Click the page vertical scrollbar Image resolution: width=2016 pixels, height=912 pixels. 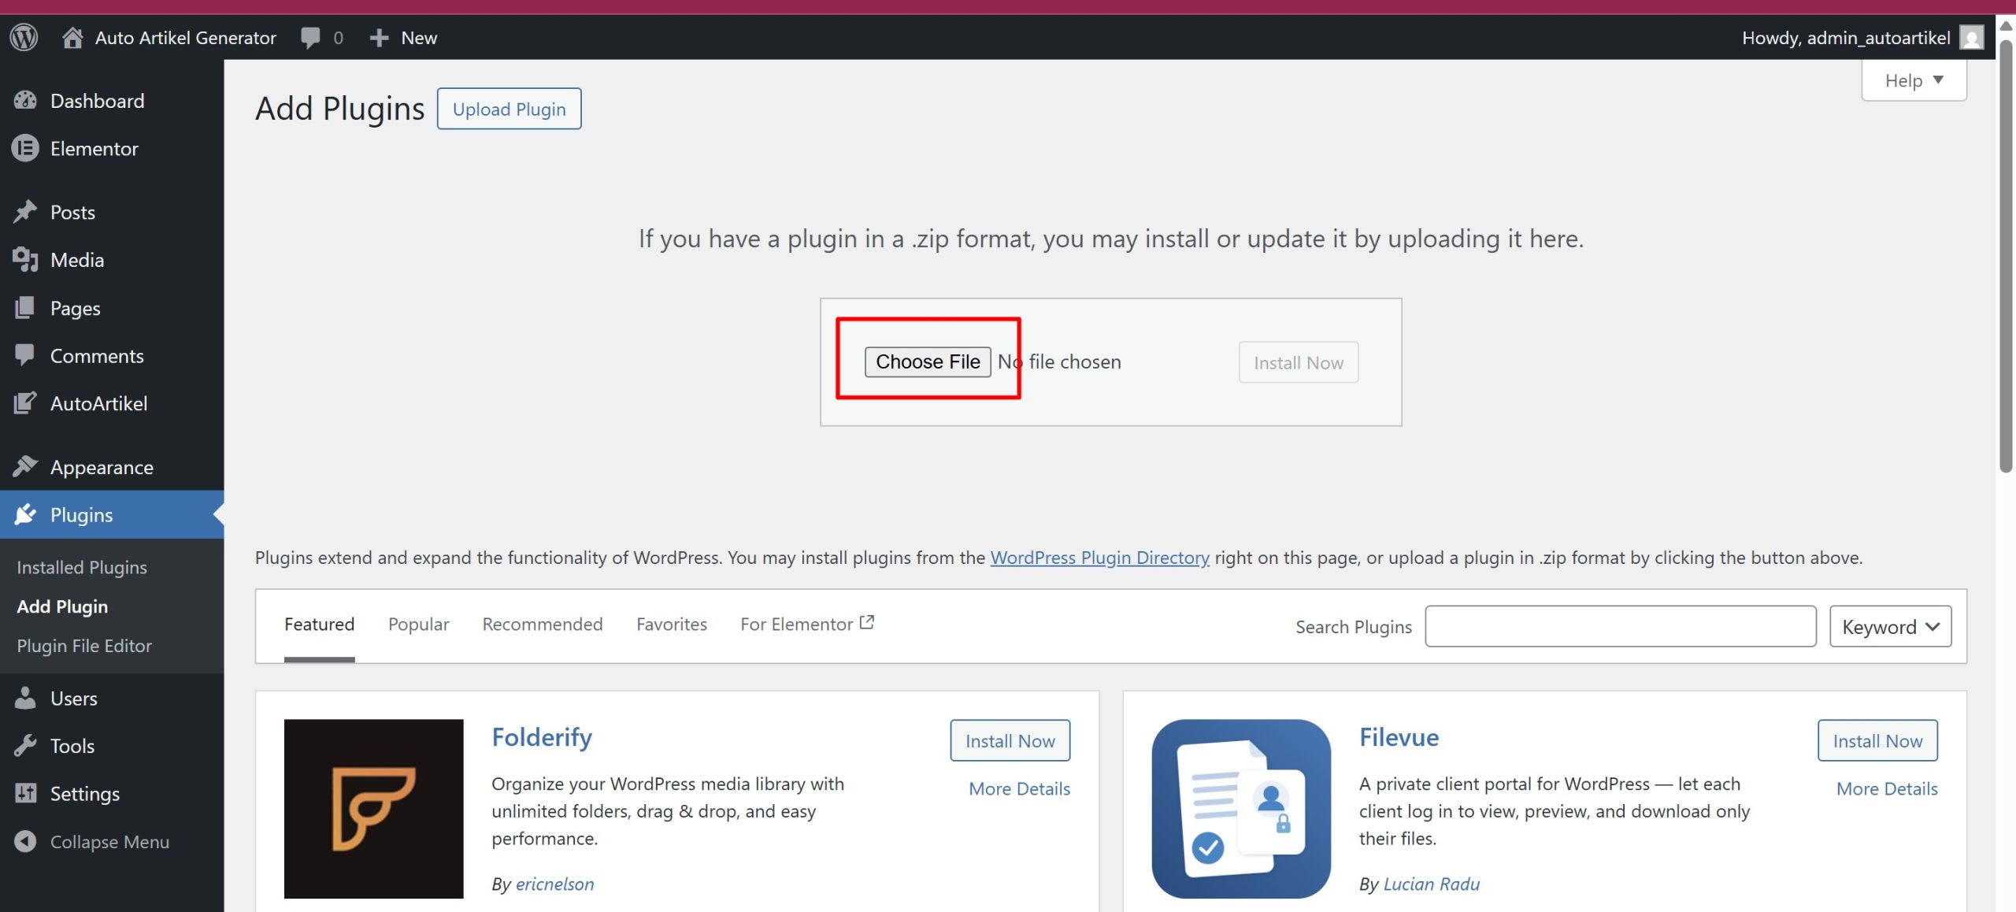coord(2006,252)
